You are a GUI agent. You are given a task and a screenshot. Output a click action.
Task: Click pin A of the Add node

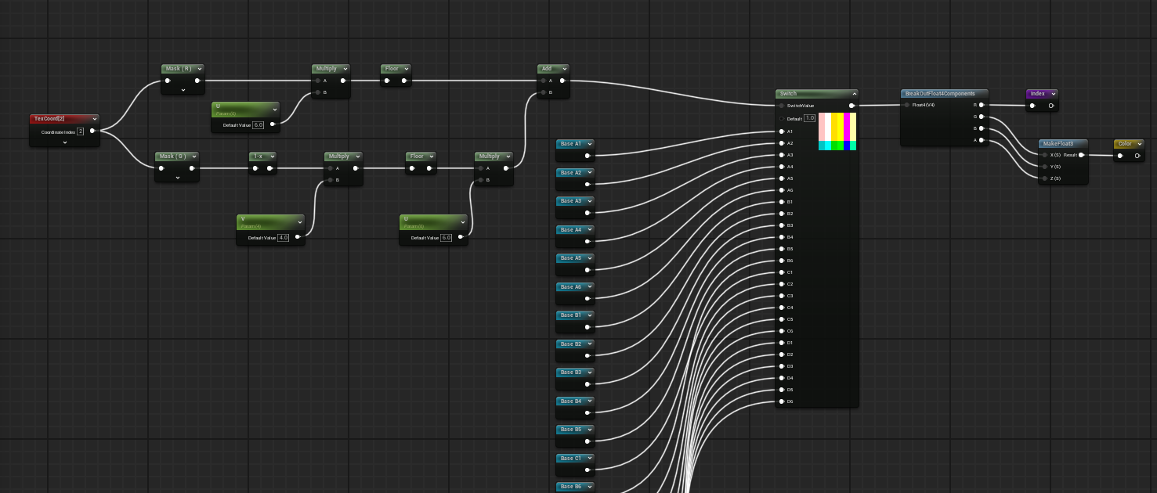click(x=542, y=81)
